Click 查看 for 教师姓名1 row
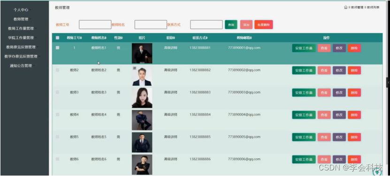The width and height of the screenshot is (390, 176). (324, 48)
